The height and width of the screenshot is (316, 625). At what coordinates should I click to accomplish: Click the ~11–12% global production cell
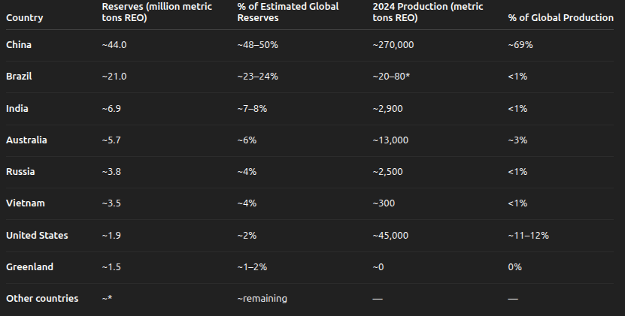pos(528,235)
